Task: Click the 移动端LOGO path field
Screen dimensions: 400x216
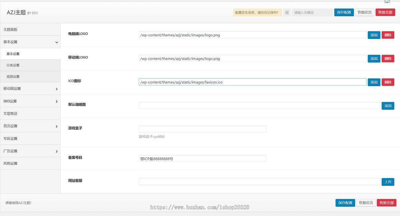Action: pyautogui.click(x=253, y=58)
